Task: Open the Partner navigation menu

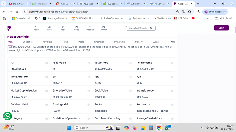Action: tap(104, 28)
